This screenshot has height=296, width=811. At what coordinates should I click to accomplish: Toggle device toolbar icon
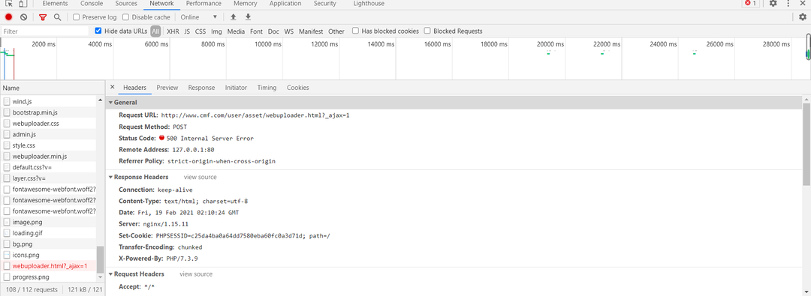(x=23, y=4)
